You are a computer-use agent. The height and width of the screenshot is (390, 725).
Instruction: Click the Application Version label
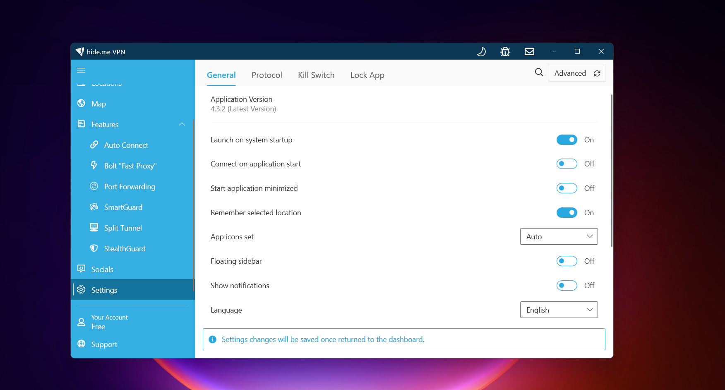(x=241, y=99)
